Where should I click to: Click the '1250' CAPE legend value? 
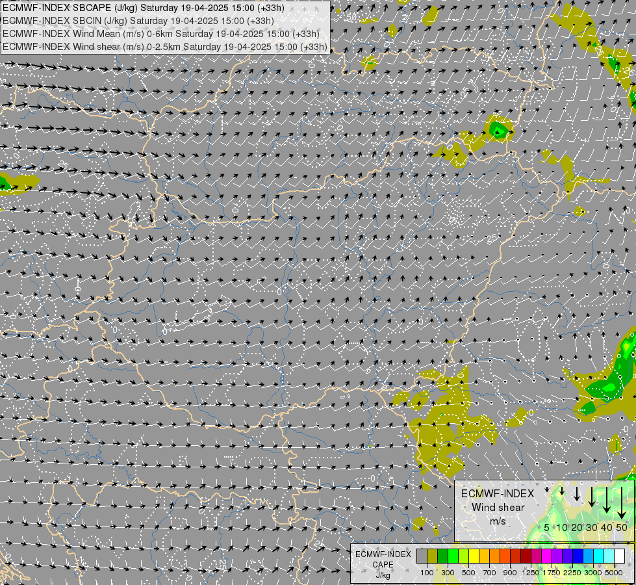point(531,573)
